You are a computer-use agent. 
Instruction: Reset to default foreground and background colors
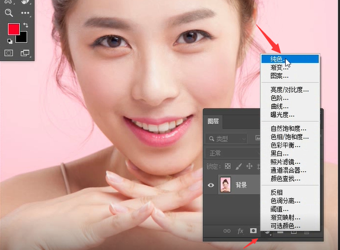tap(10, 41)
